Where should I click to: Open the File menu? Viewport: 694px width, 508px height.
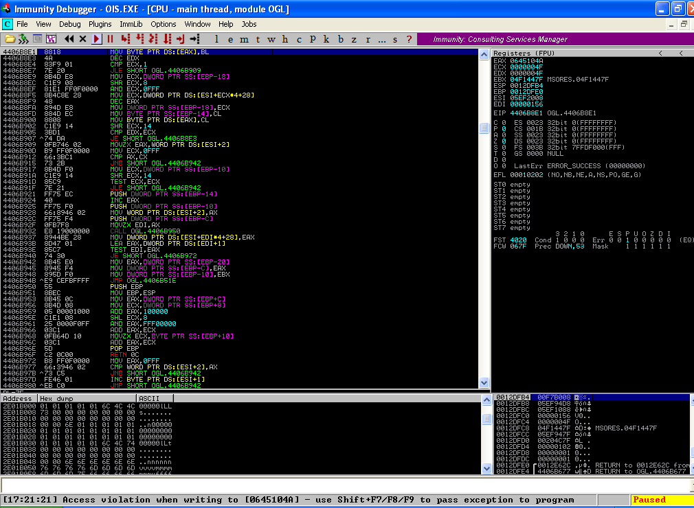22,24
